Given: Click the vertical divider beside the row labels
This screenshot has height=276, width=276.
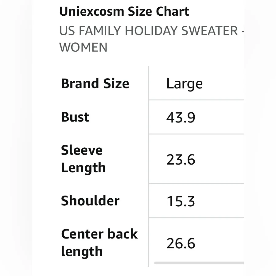Looking at the screenshot, I should (149, 166).
